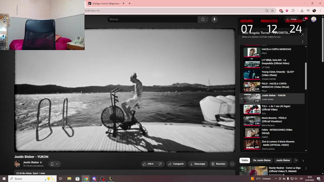The width and height of the screenshot is (324, 182).
Task: Open the weather widget showing 15°C Soleado
Action: [x=261, y=179]
